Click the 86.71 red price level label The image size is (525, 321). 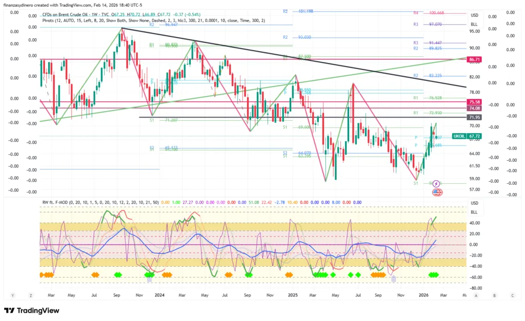coord(474,60)
